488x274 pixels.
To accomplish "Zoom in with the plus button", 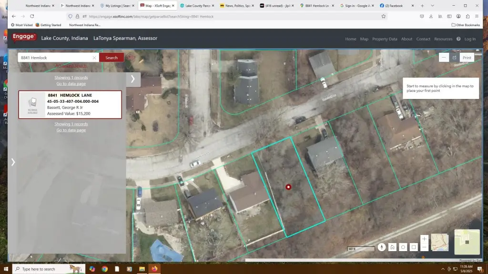I will 424,239.
